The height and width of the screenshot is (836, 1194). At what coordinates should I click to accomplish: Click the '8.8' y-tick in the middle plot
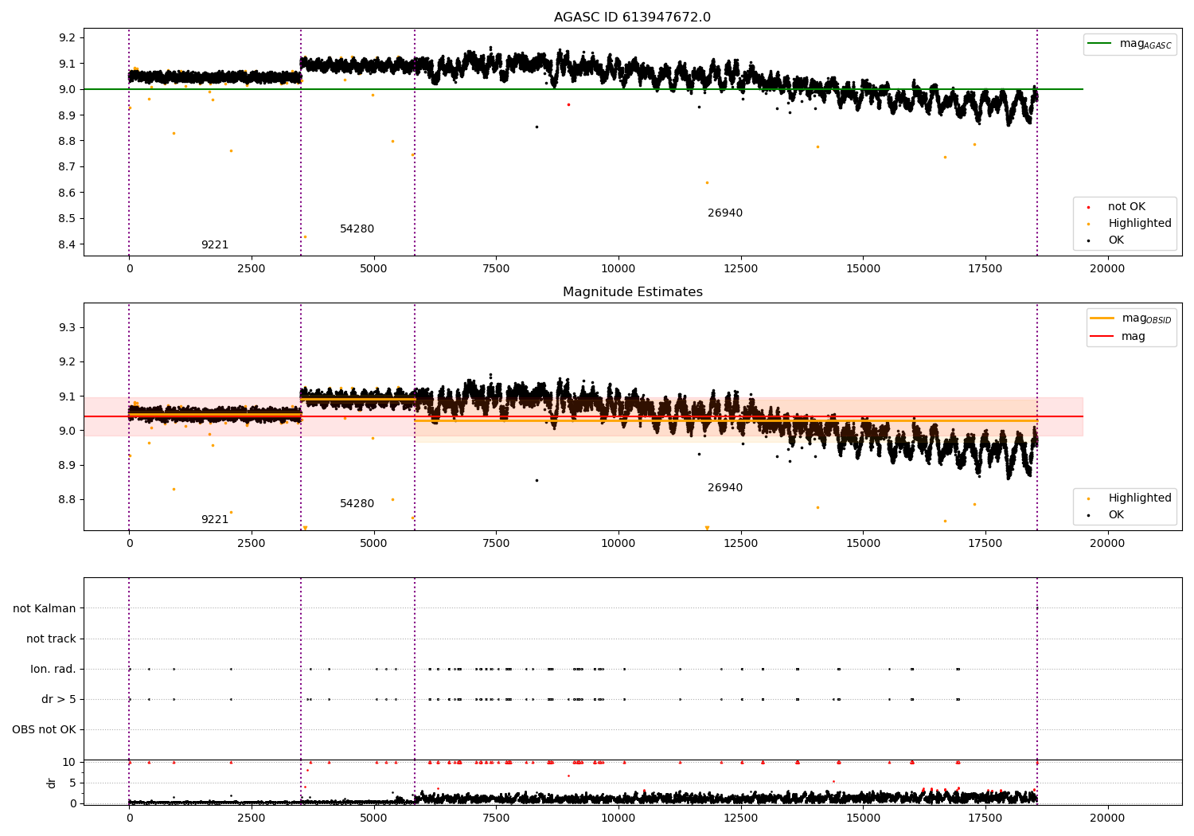pos(68,500)
